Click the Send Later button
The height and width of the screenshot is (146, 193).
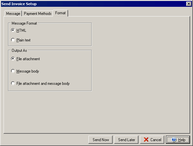pos(127,140)
